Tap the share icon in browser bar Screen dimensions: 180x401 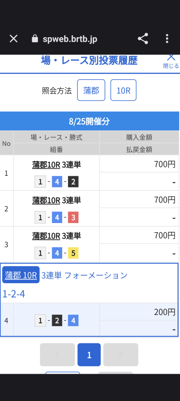[x=143, y=38]
